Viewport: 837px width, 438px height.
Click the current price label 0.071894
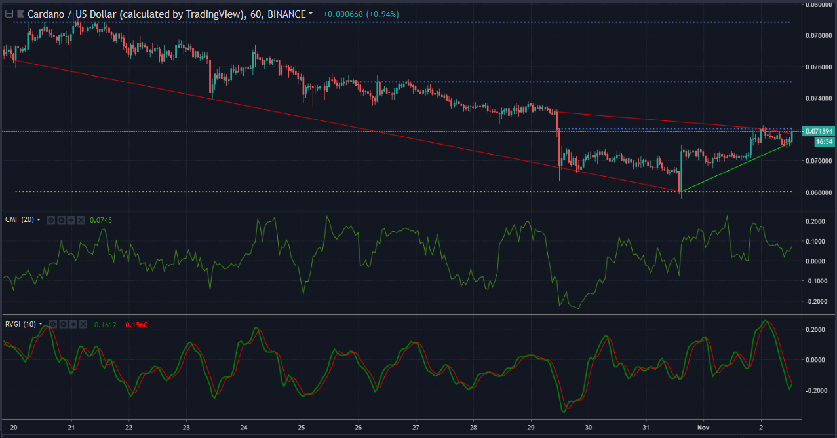(820, 131)
